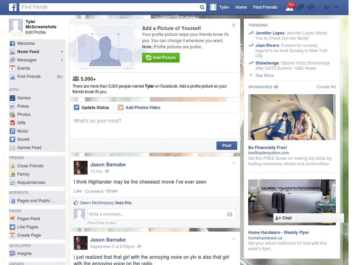Open friend requests icon with 99+ badge
353x265 pixels.
click(290, 7)
